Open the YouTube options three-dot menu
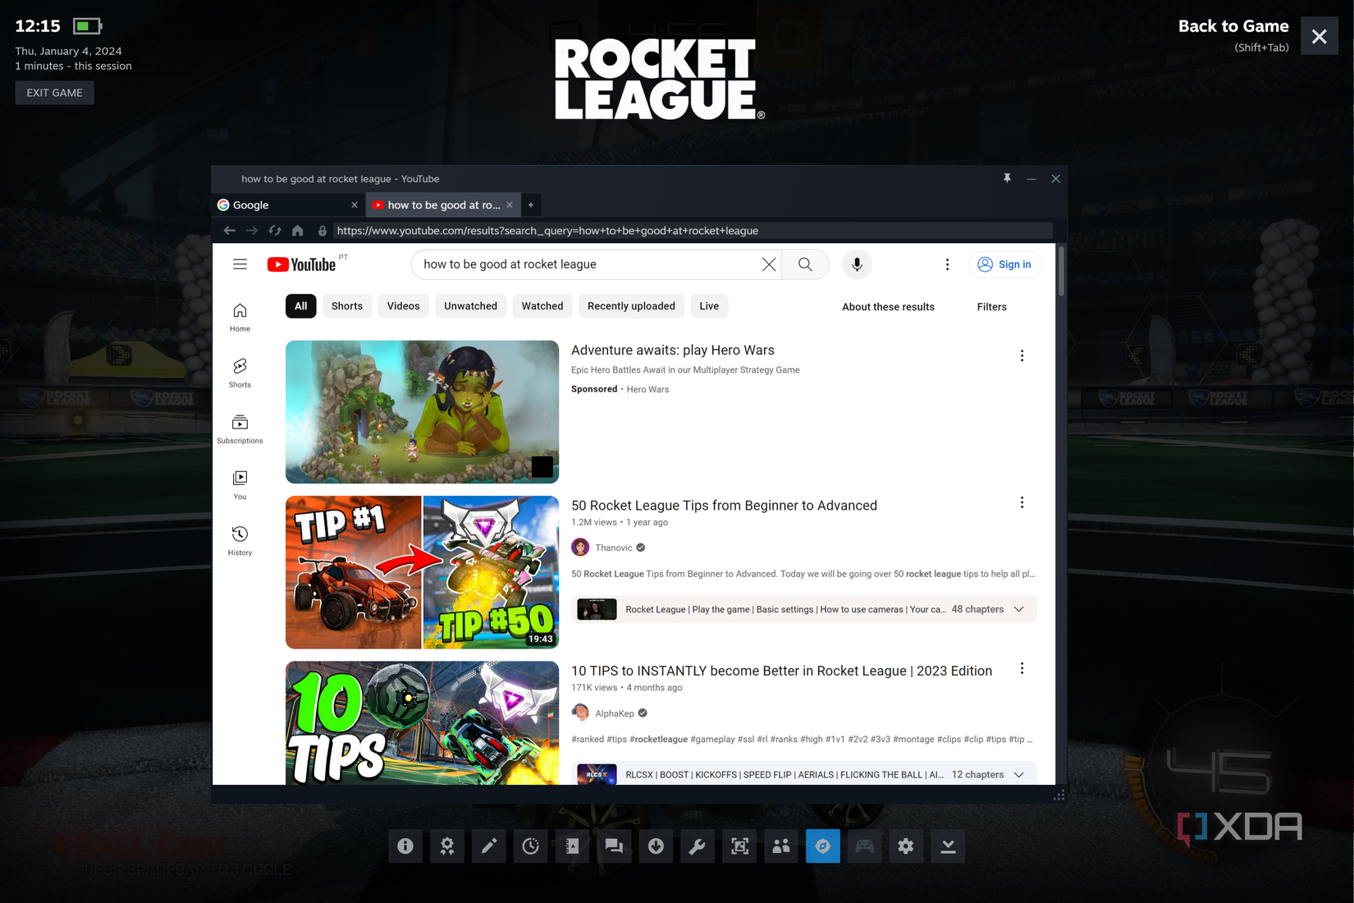1354x903 pixels. coord(947,264)
